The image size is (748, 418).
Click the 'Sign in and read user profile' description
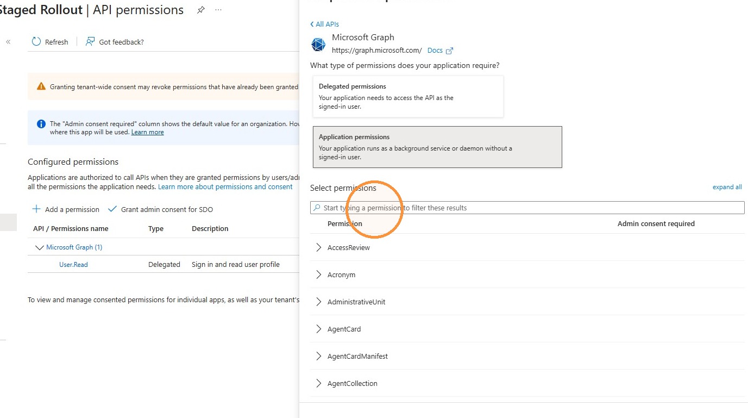click(236, 265)
